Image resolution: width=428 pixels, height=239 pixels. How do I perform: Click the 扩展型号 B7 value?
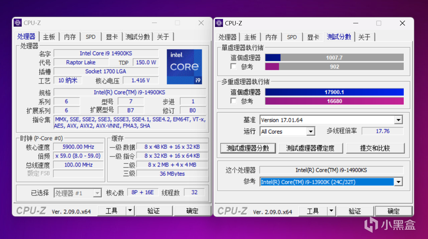coord(131,111)
